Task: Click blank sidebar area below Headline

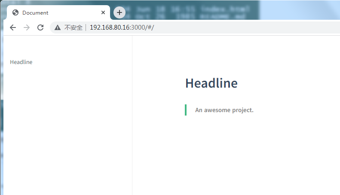Action: tap(64, 129)
